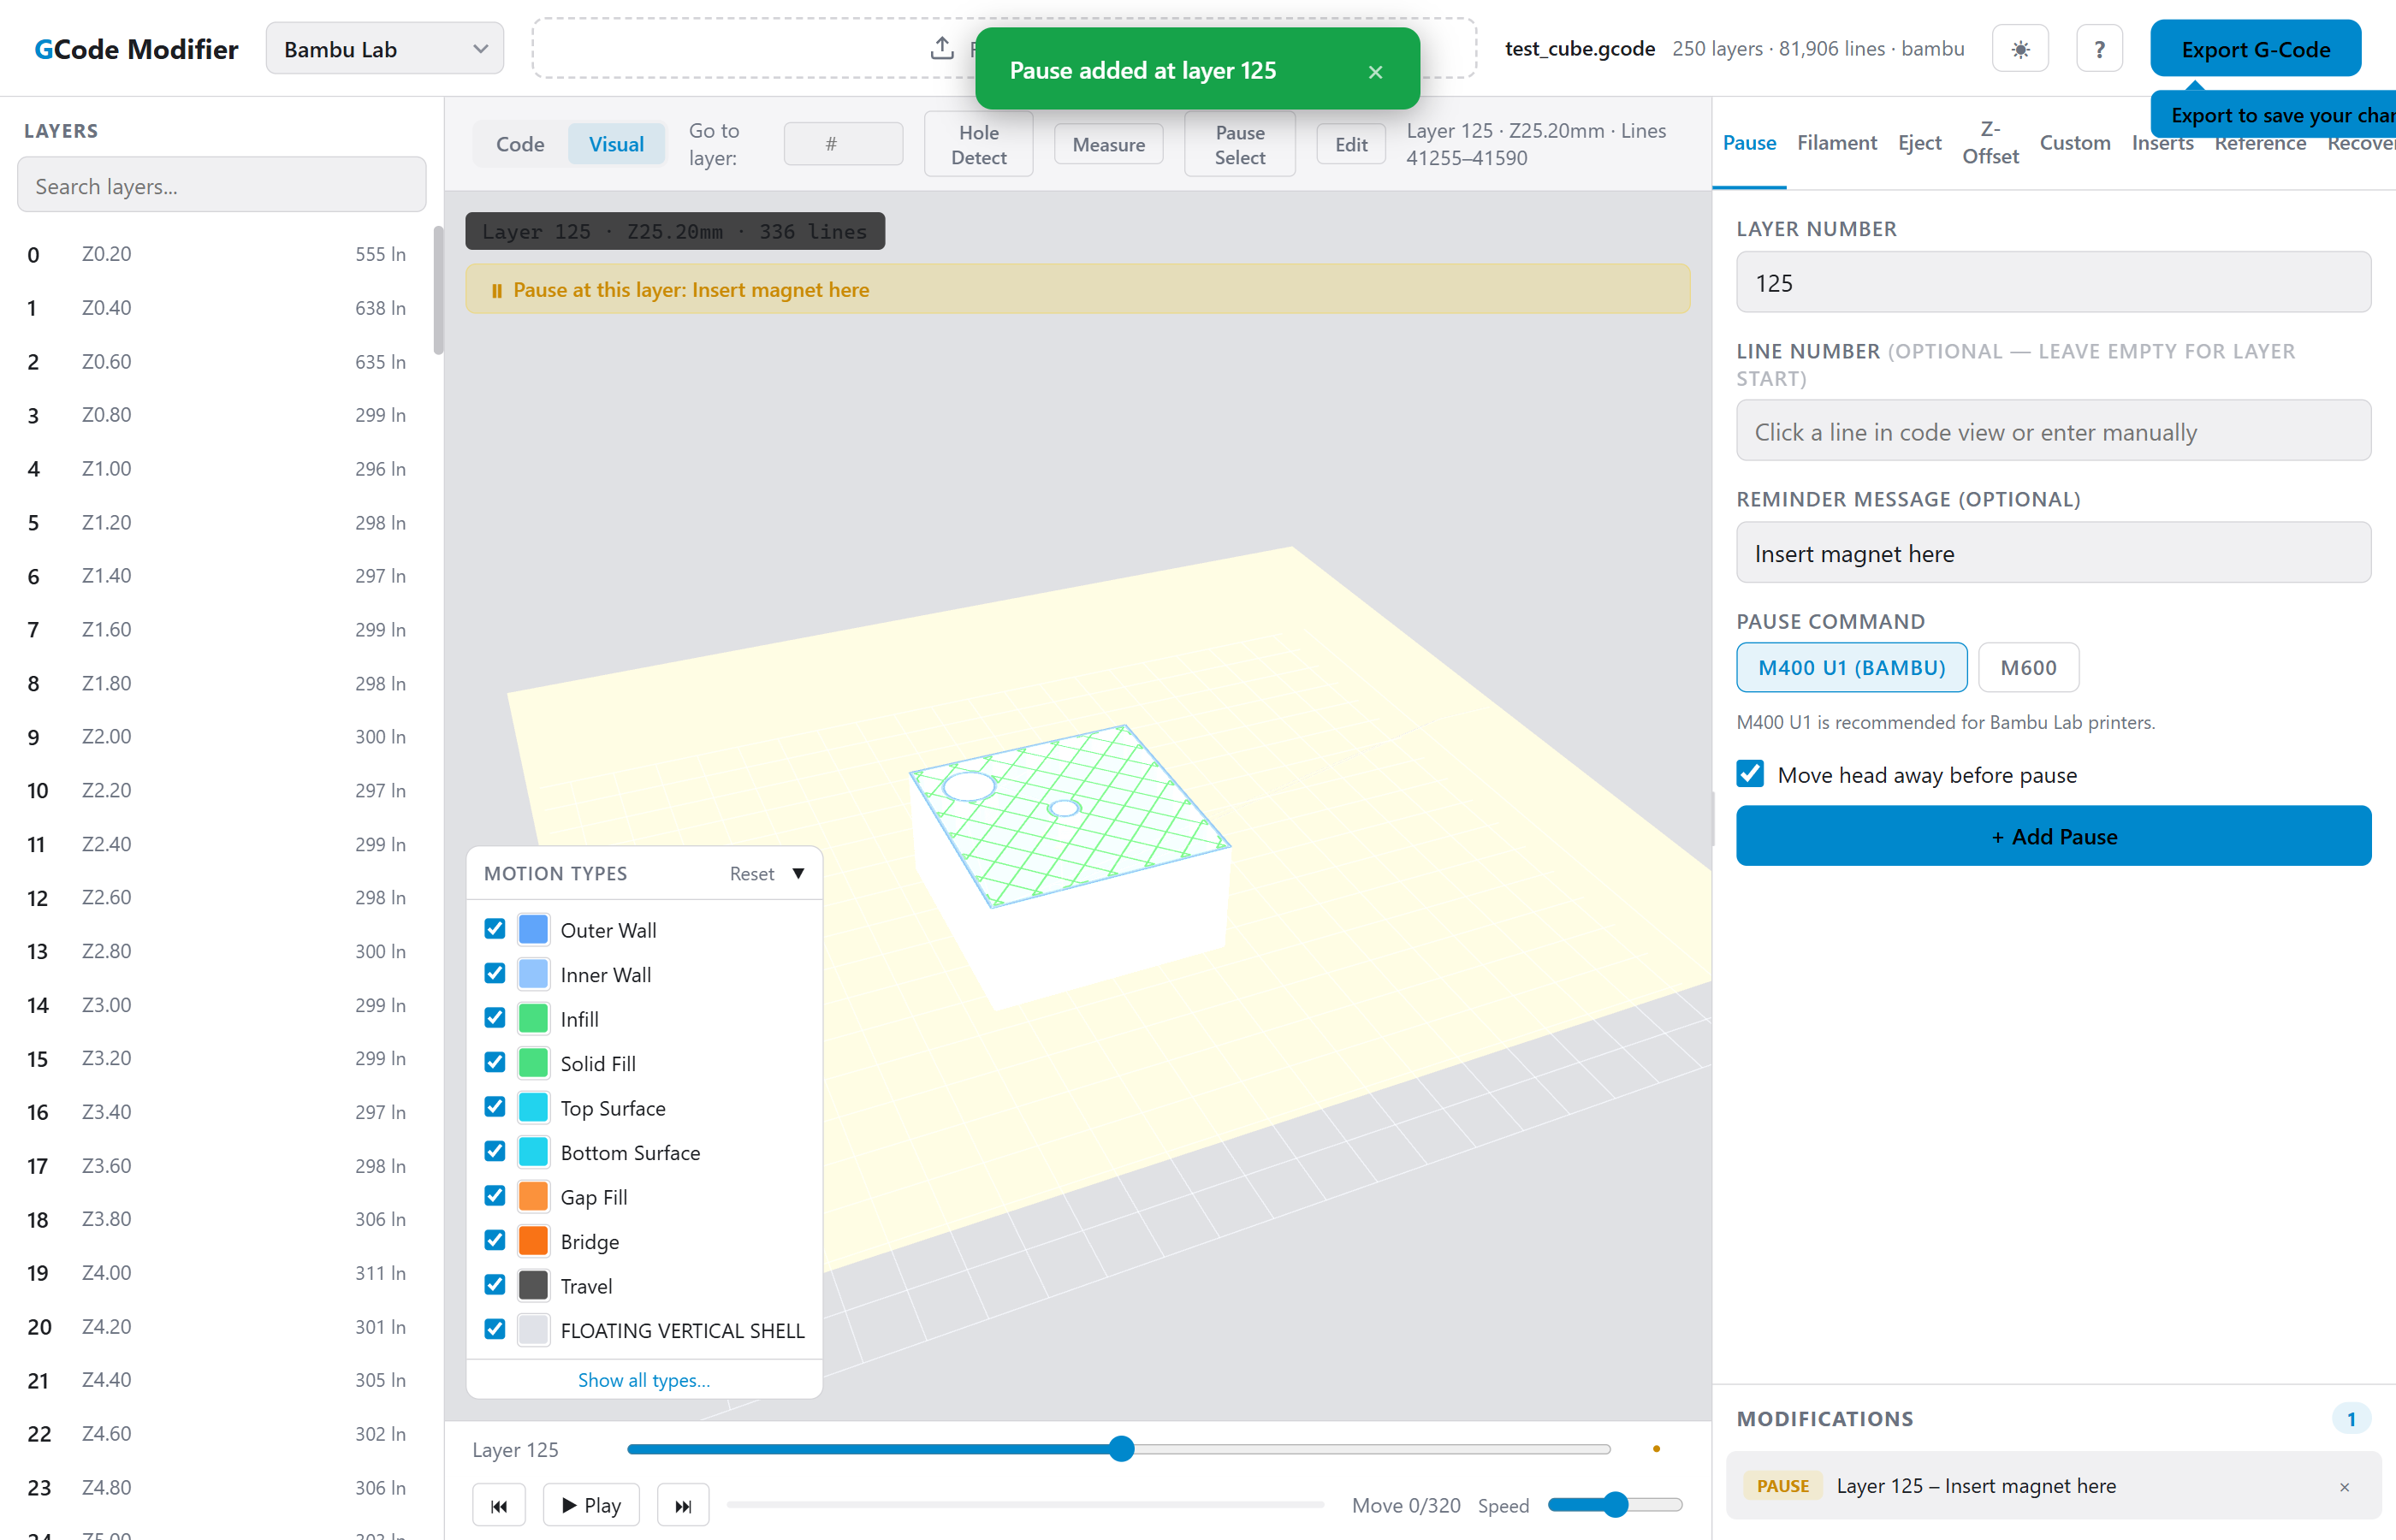Image resolution: width=2396 pixels, height=1540 pixels.
Task: Open help with the question mark icon
Action: [x=2099, y=49]
